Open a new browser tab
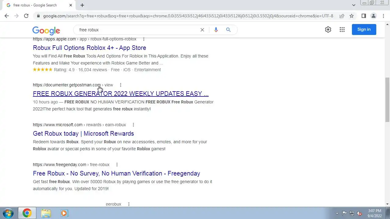 point(82,5)
